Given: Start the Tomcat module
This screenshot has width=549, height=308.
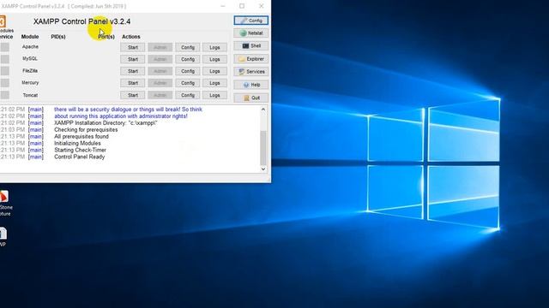Looking at the screenshot, I should [133, 95].
